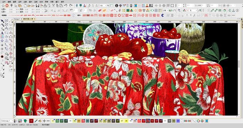
Task: Print the design with the printer icon
Action: point(45,6)
